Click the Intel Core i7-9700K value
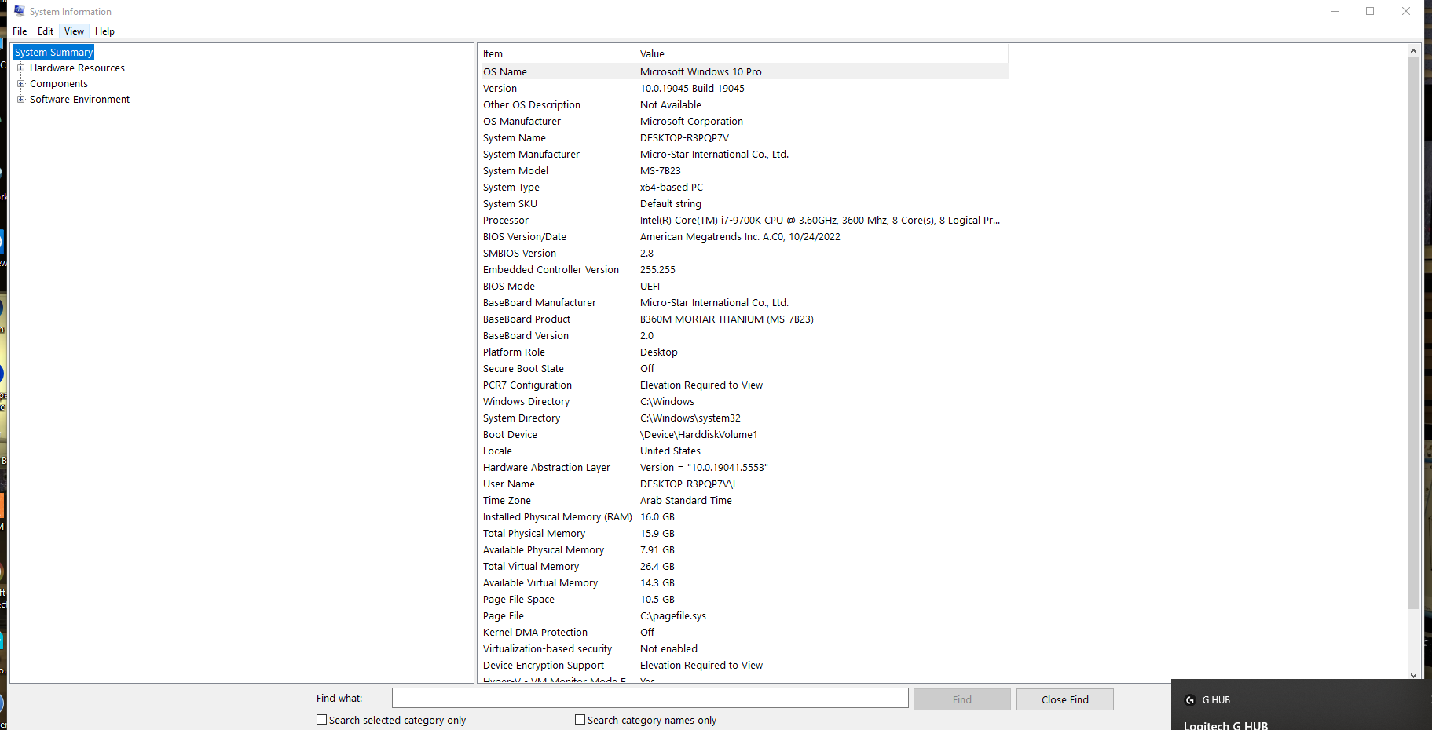 (x=820, y=220)
